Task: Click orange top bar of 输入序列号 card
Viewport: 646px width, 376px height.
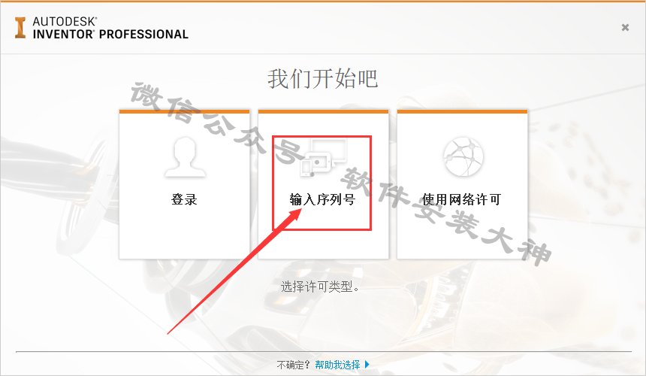Action: click(324, 111)
